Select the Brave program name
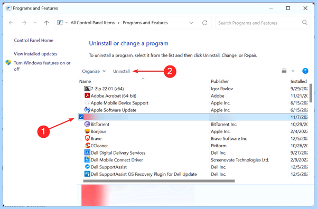 tap(96, 138)
